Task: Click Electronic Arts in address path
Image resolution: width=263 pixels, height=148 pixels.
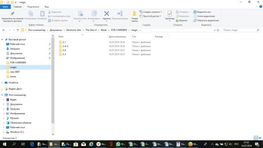Action: 74,30
